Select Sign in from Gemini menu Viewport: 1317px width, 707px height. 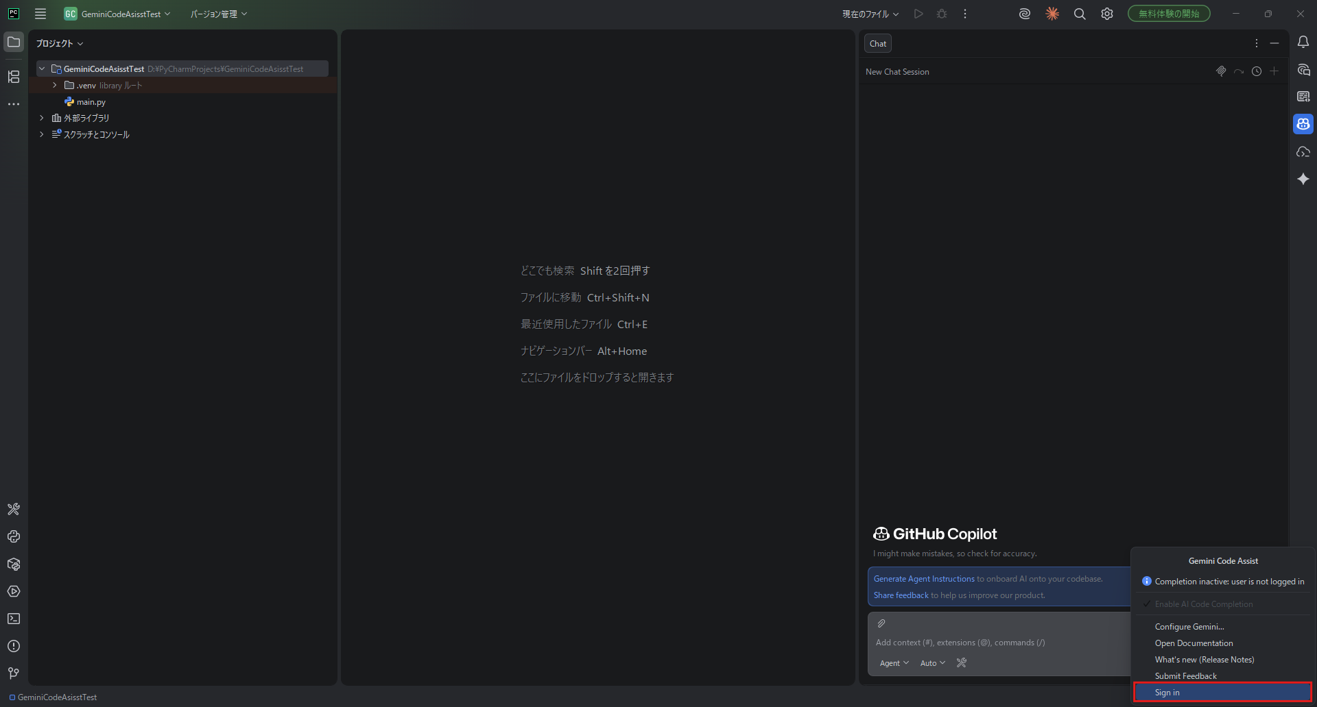pos(1167,693)
